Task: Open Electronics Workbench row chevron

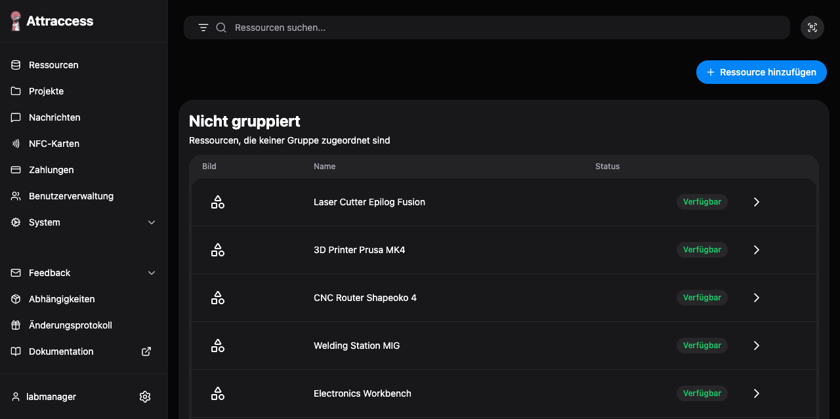Action: click(756, 393)
